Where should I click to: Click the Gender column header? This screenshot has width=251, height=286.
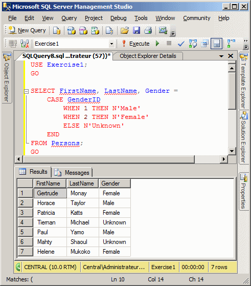click(115, 183)
